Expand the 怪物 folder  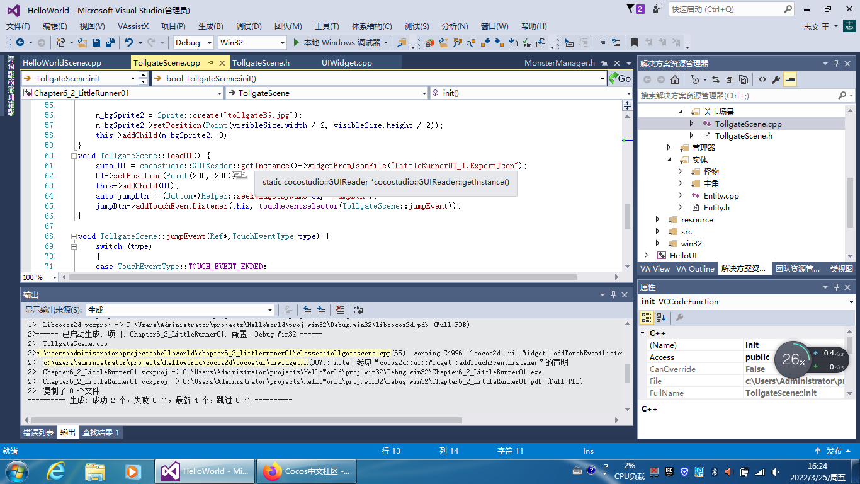[681, 172]
